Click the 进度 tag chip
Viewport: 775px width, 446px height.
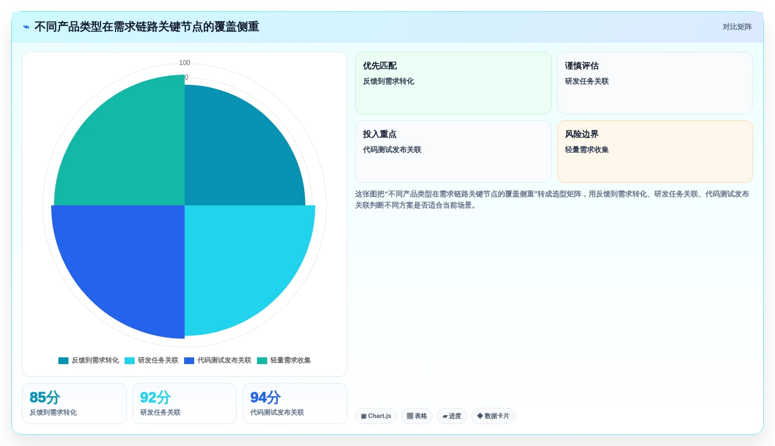452,416
